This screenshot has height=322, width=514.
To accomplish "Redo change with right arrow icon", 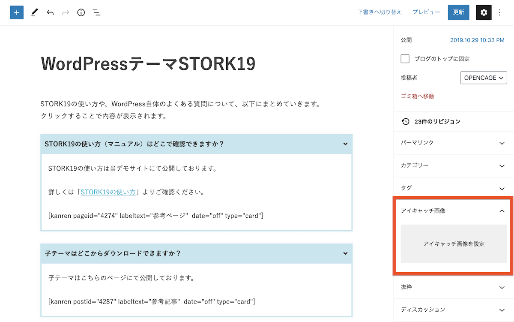I will pyautogui.click(x=66, y=12).
